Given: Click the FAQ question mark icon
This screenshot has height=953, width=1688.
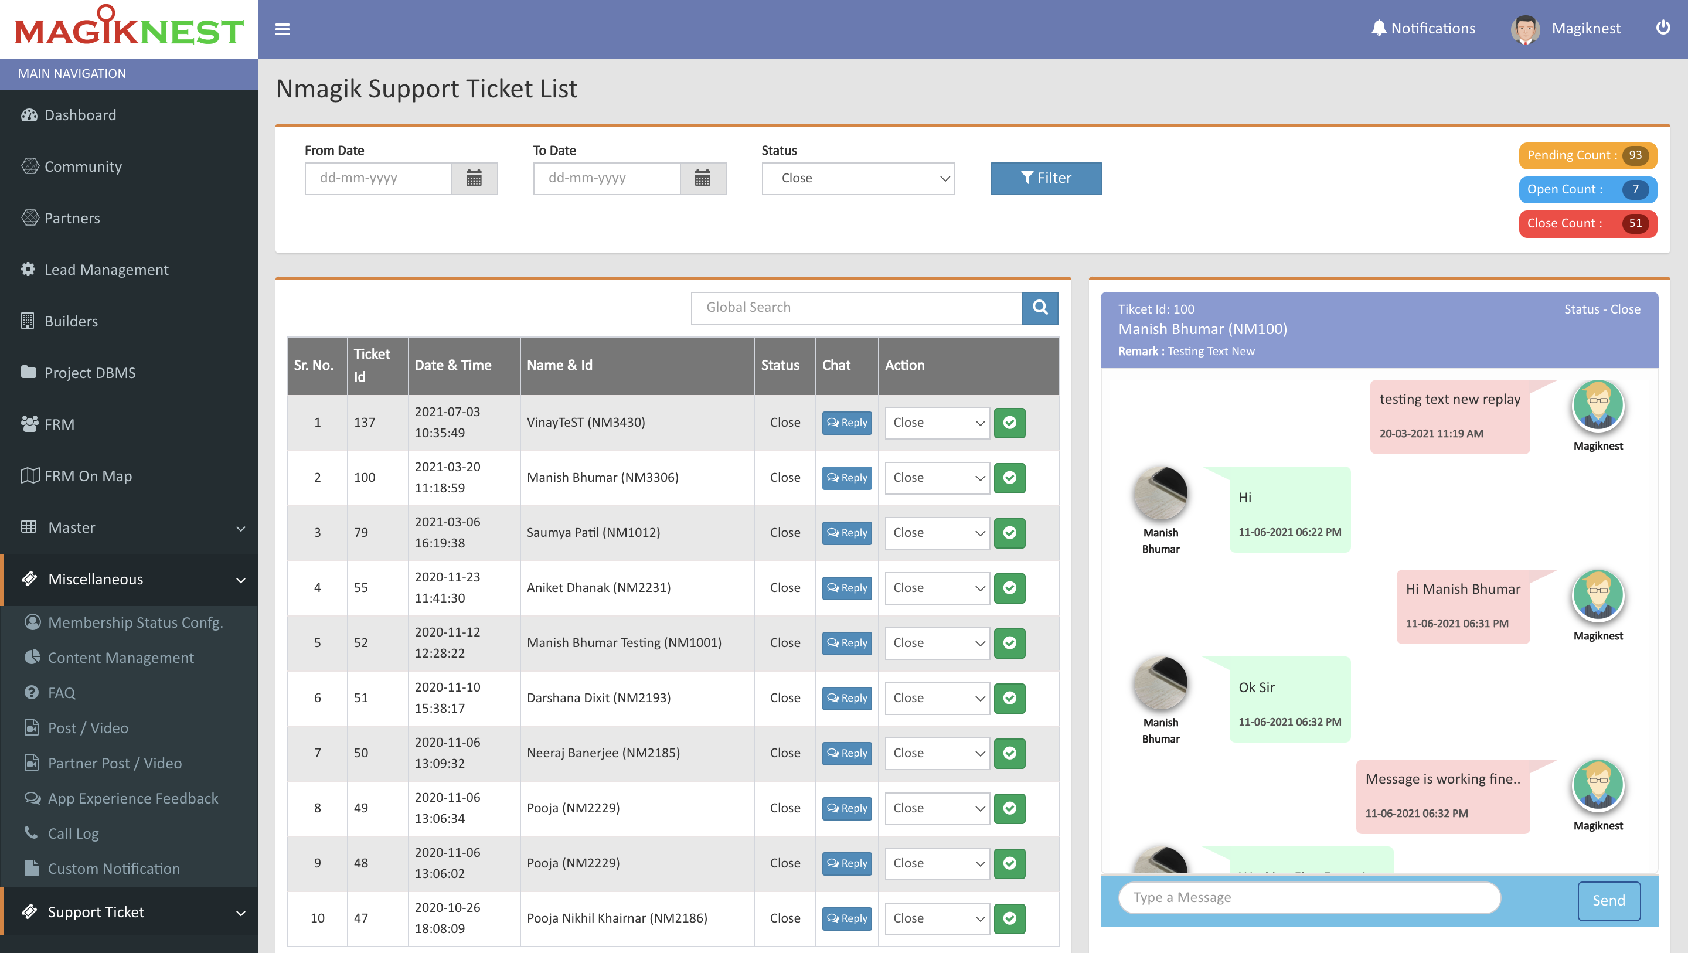Looking at the screenshot, I should pos(32,692).
